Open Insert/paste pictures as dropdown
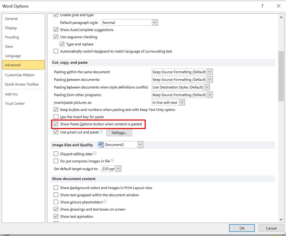The image size is (286, 236). (182, 102)
